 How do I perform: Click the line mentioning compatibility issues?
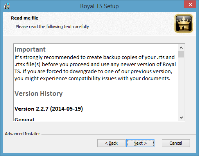[92, 79]
